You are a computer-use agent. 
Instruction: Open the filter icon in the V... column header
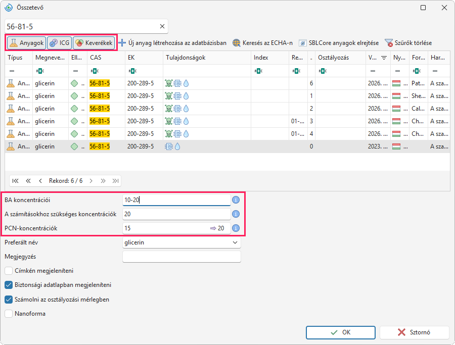pyautogui.click(x=384, y=58)
